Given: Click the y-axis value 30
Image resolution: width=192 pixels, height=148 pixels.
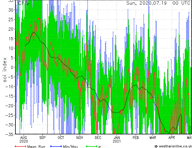Looking at the screenshot, I should (x=11, y=10).
